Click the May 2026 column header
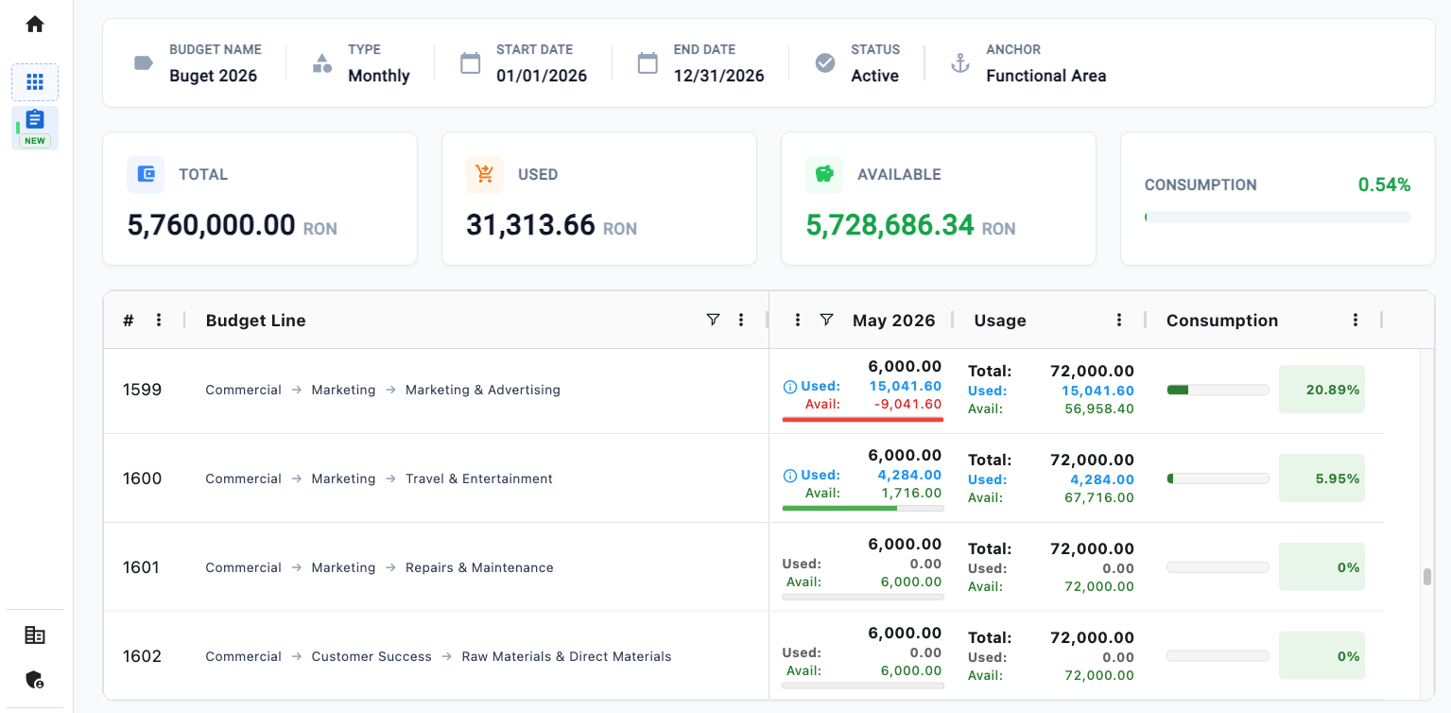Screen dimensions: 1451x713 click(x=893, y=321)
